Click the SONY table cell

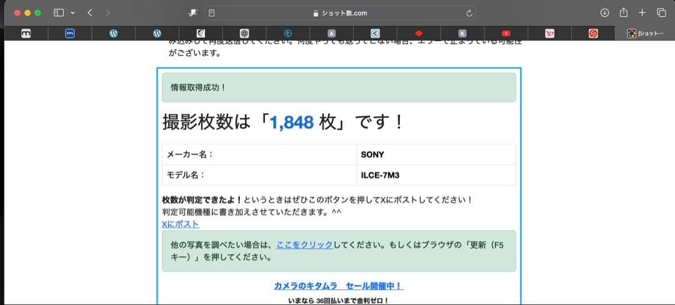[436, 154]
